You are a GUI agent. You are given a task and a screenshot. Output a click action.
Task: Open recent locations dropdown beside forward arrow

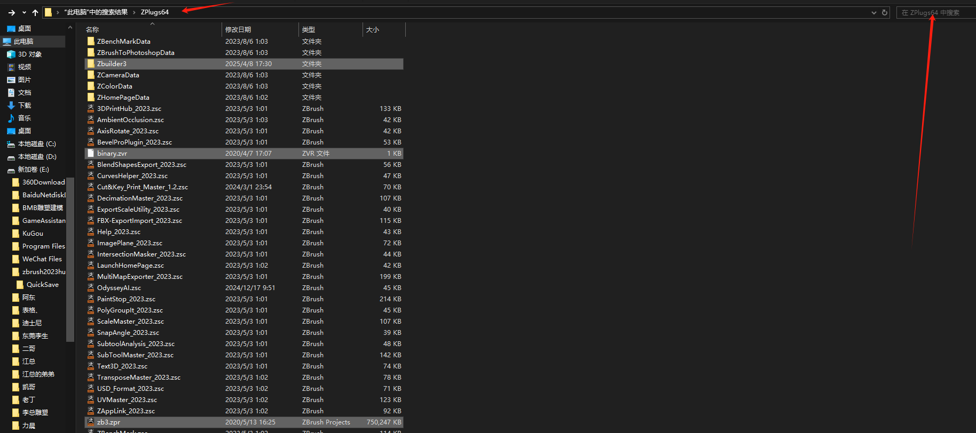coord(24,12)
